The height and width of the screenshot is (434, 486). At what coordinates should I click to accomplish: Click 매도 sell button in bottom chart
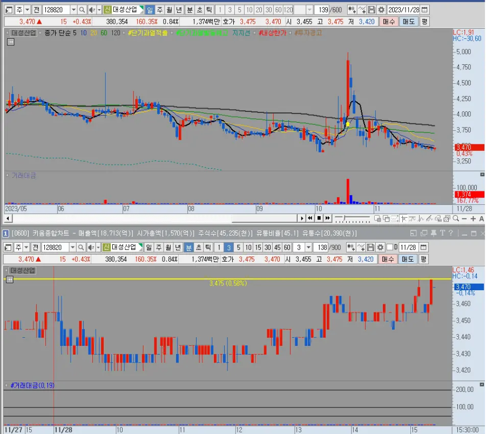point(408,259)
